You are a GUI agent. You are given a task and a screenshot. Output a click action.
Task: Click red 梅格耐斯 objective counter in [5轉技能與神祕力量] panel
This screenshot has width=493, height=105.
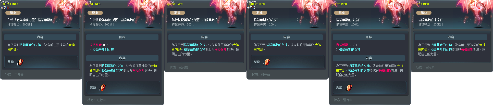click(100, 45)
